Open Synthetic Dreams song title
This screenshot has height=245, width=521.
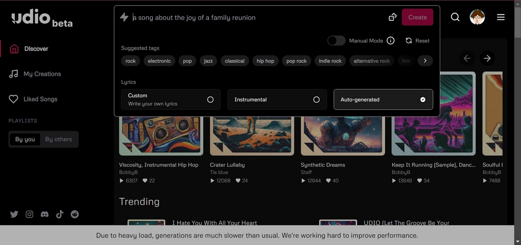pos(323,165)
